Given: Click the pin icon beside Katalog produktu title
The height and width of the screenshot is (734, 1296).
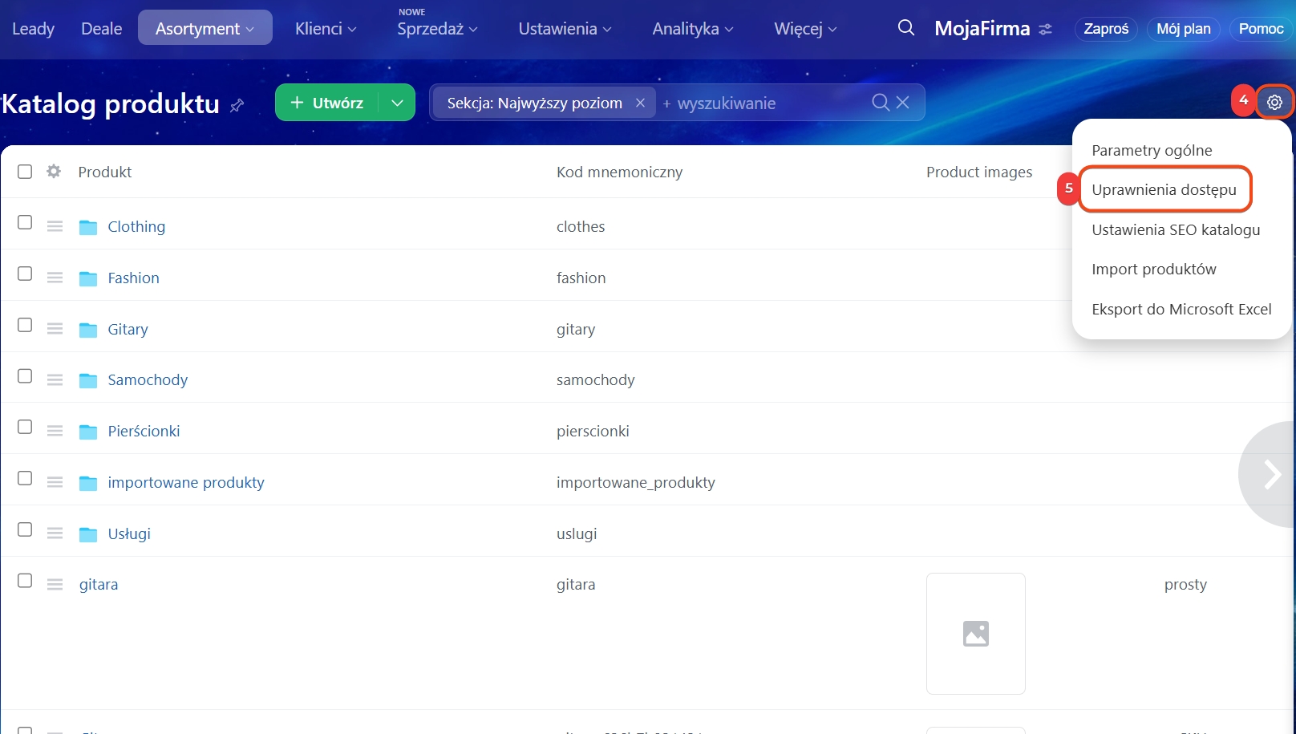Looking at the screenshot, I should coord(237,105).
